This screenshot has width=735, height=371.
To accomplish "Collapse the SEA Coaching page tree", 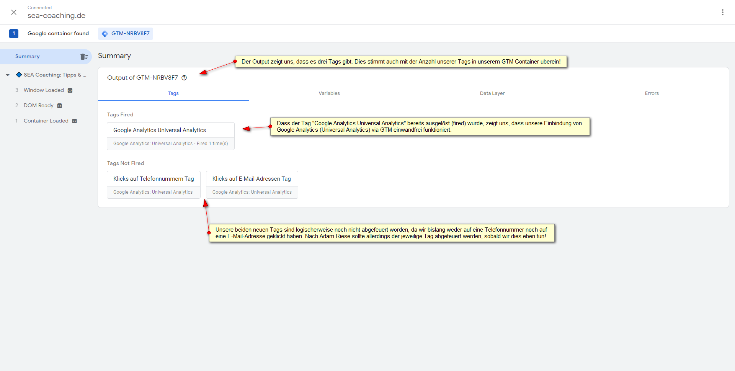I will pos(8,75).
